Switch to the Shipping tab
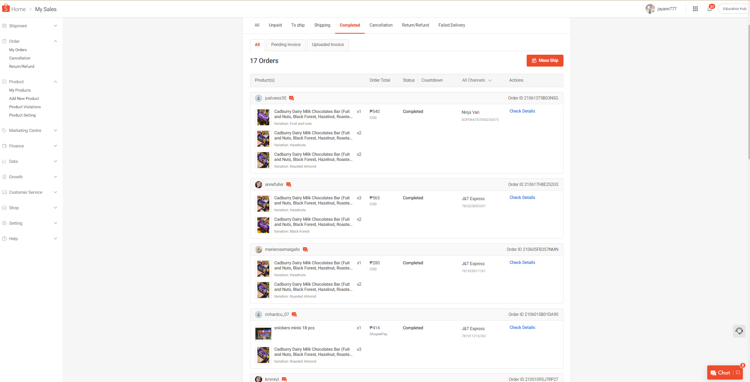This screenshot has height=382, width=750. click(x=322, y=25)
